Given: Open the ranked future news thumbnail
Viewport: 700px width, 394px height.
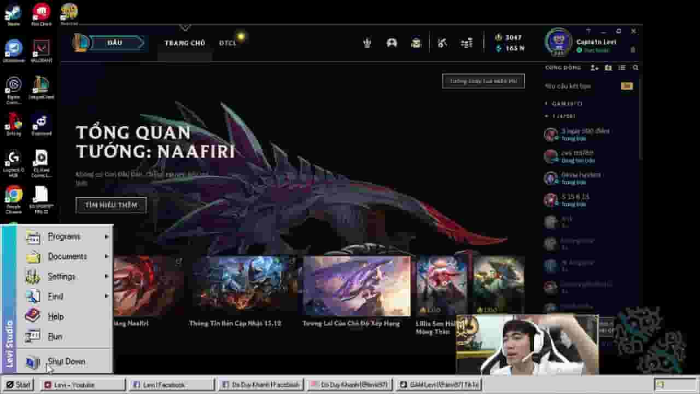Looking at the screenshot, I should [x=356, y=286].
